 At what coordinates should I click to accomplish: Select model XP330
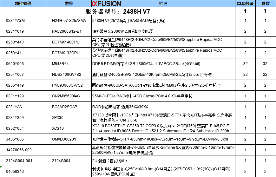click(x=57, y=118)
